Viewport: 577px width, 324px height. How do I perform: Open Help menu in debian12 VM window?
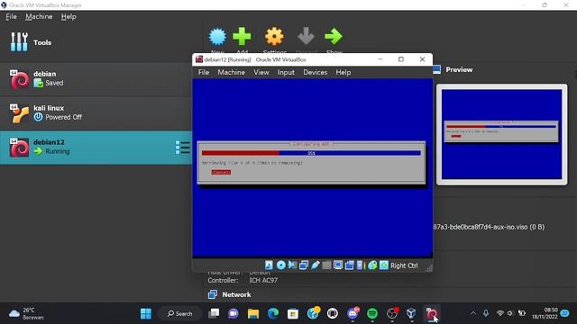(x=343, y=72)
